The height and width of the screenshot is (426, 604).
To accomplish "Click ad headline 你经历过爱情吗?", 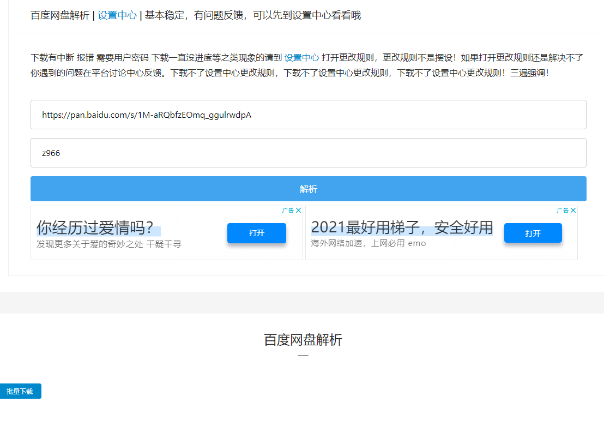I will tap(95, 227).
